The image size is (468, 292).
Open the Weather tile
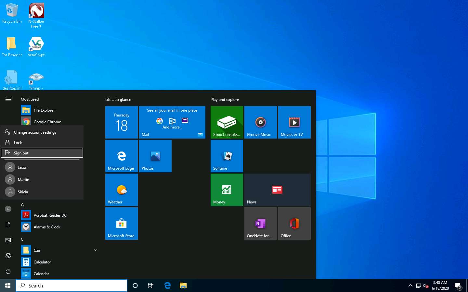[x=122, y=190]
